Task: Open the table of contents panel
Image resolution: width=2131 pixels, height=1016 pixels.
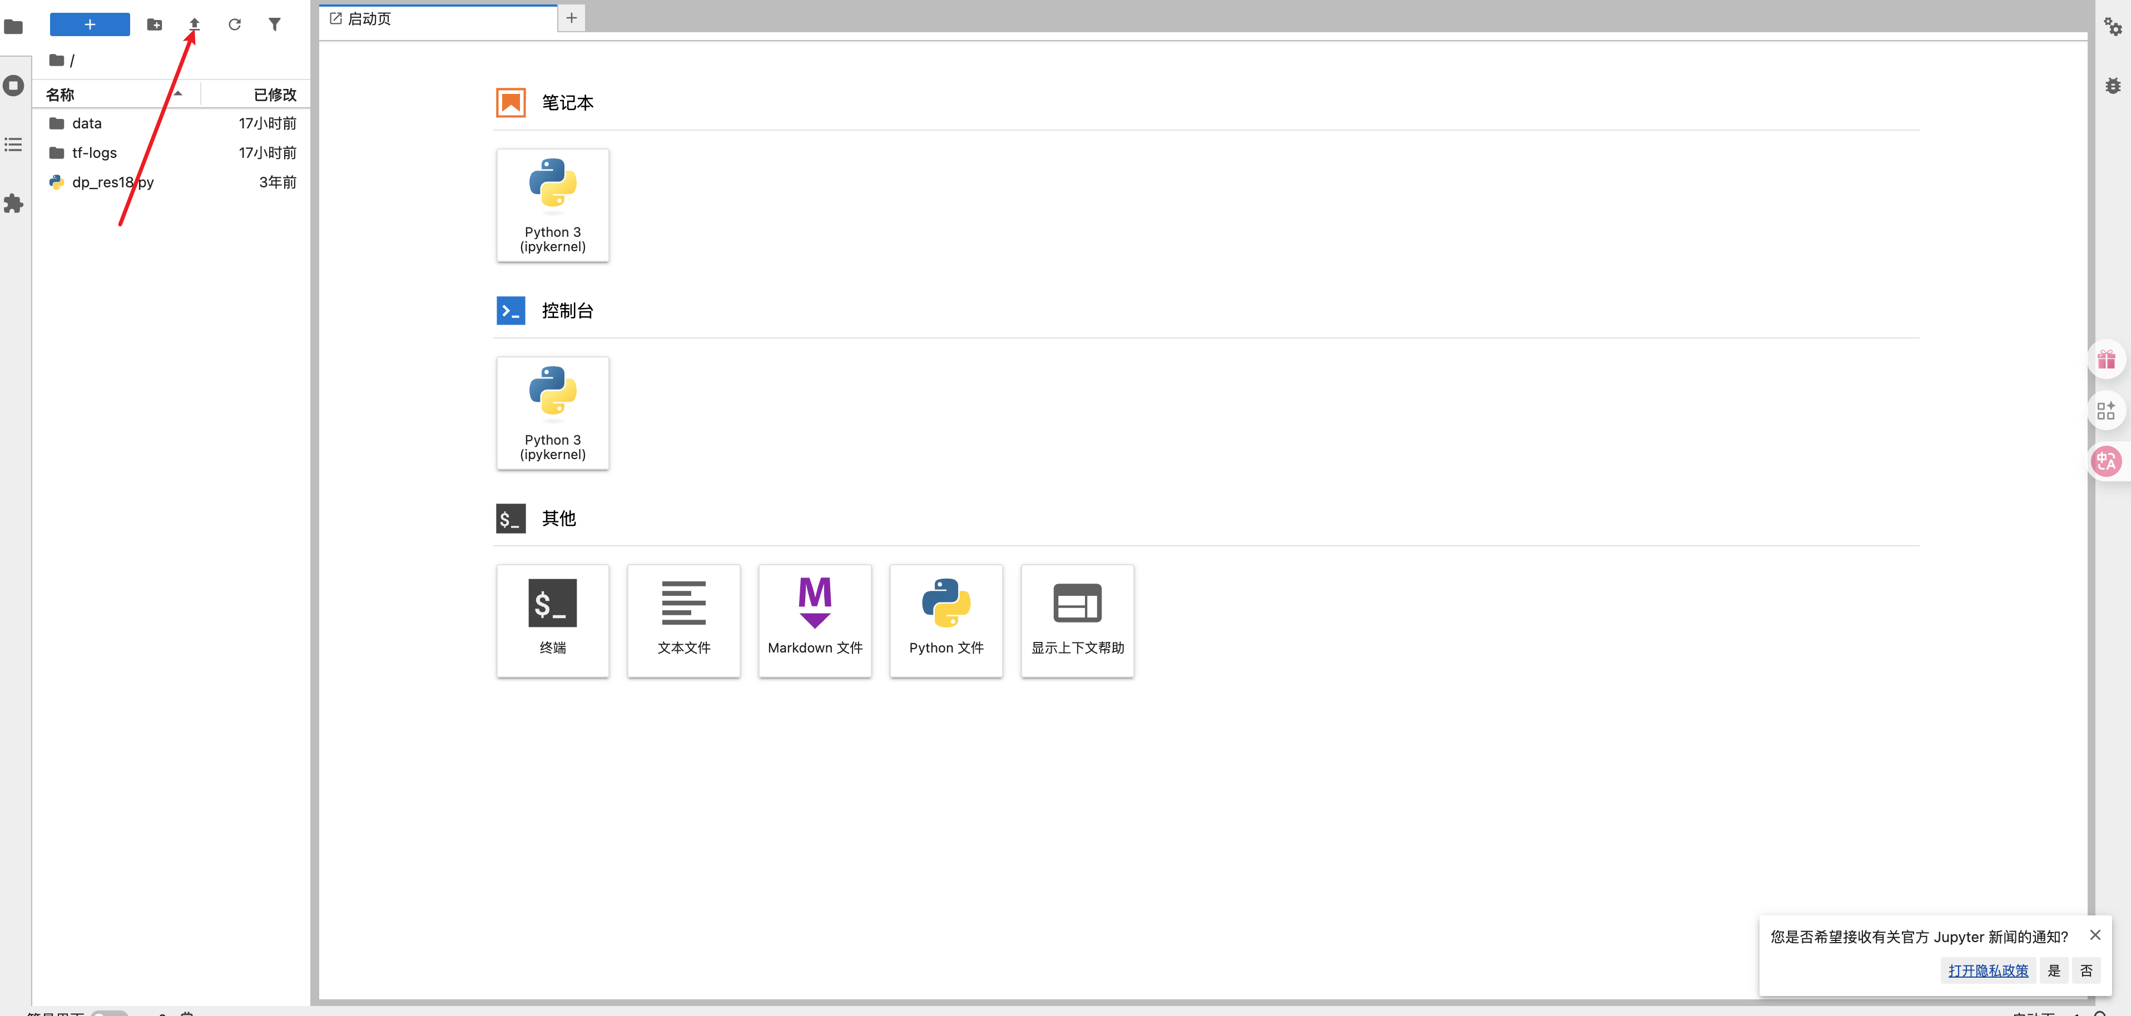Action: [x=13, y=145]
